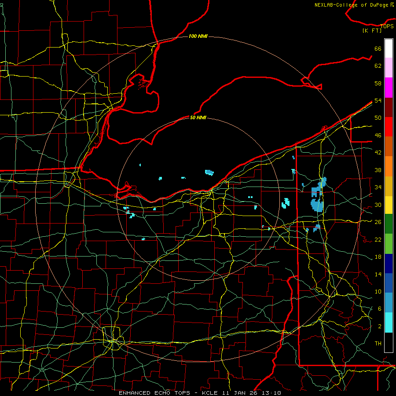Click the 100 NMI range ring label

[198, 37]
